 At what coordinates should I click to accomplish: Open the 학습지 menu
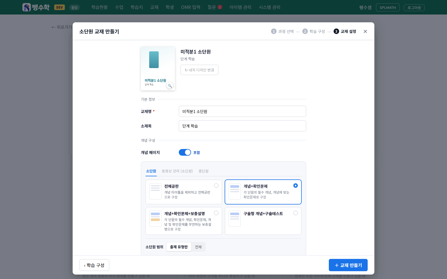tap(137, 7)
